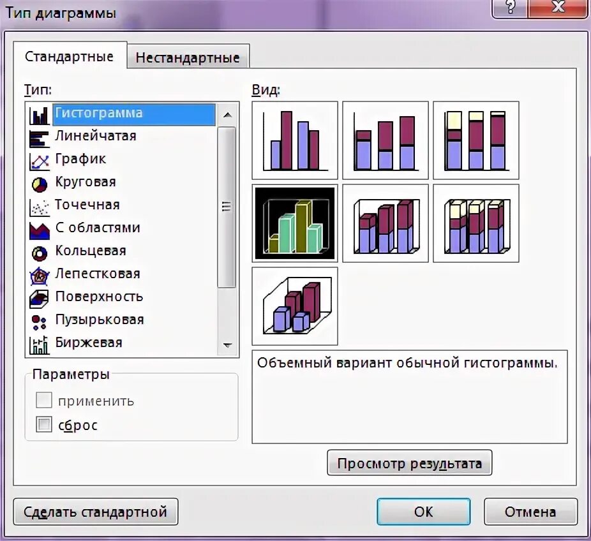Click the type list scroll up arrow
Viewport: 591px width, 541px height.
(227, 115)
